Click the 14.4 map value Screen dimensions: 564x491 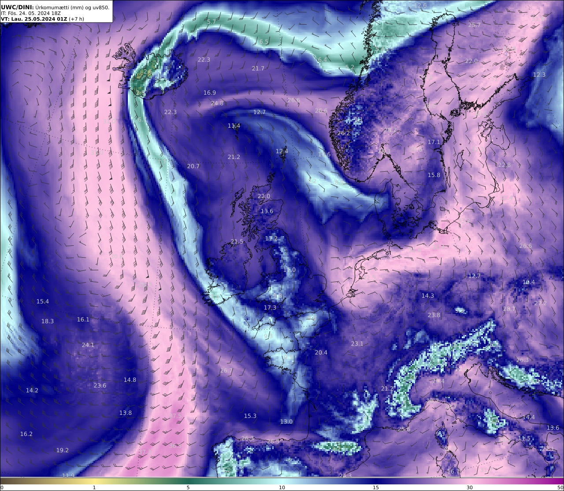[529, 417]
